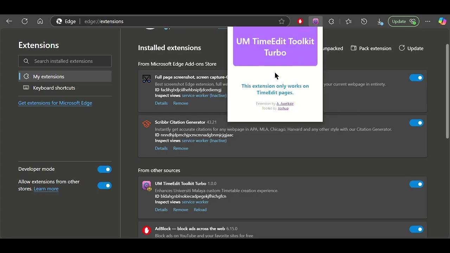Image resolution: width=450 pixels, height=253 pixels.
Task: Reload the UM TimeEdit Toolkit Turbo extension
Action: pos(200,210)
